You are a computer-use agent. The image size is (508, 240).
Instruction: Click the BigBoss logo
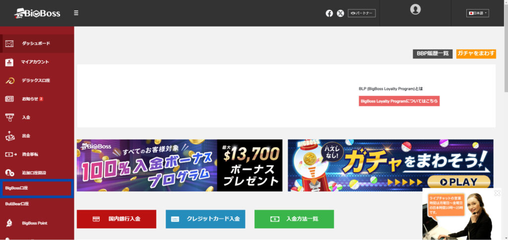click(x=37, y=13)
